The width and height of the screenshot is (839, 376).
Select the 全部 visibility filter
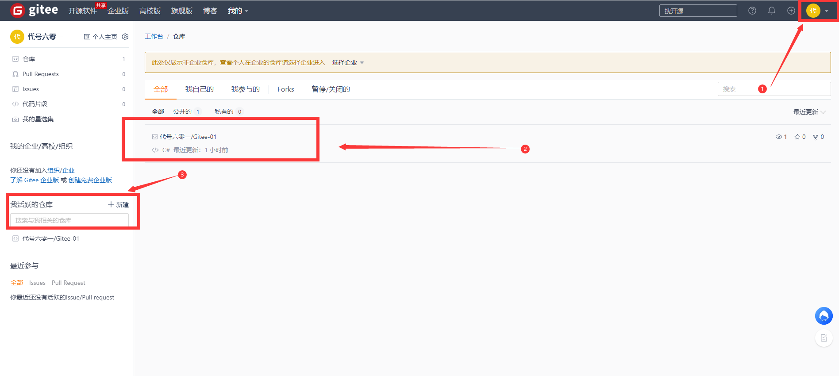pos(158,111)
